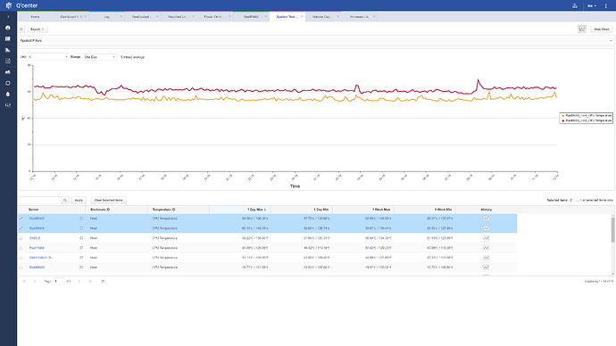Open the notification bell icon in sidebar
Screen dimensions: 616x346
pos(8,95)
